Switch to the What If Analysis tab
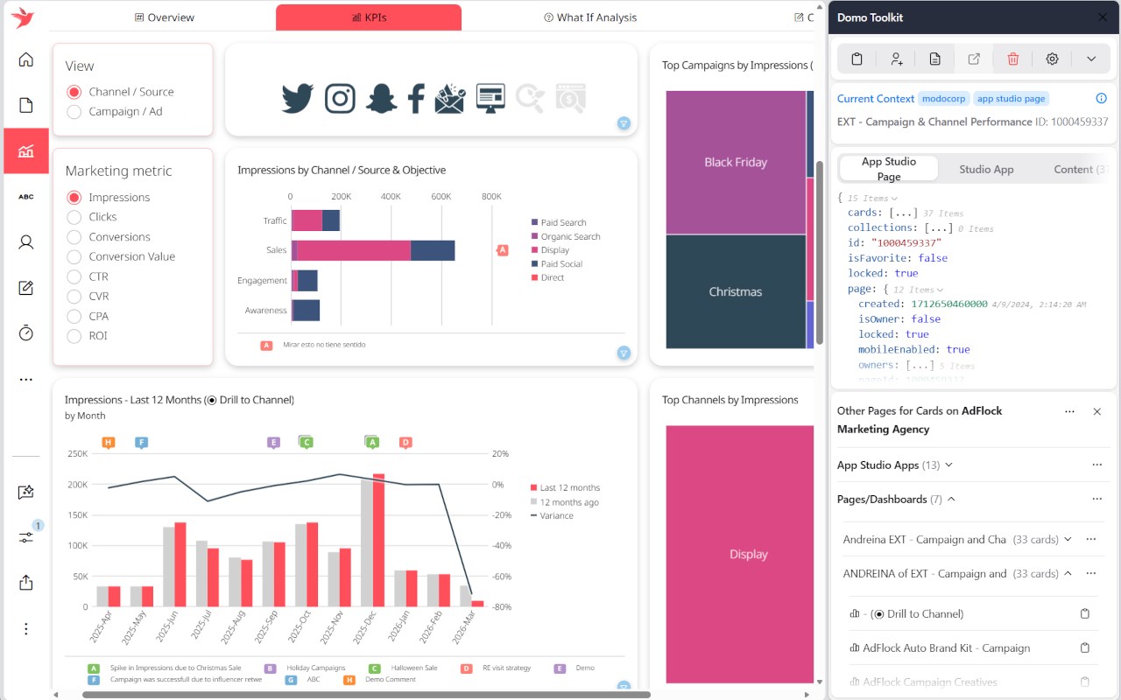Screen dimensions: 1121x700 click(x=590, y=17)
